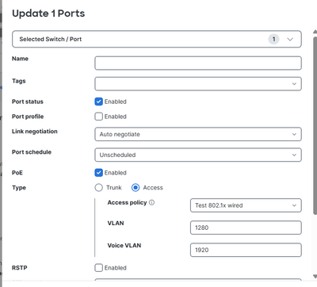This screenshot has width=317, height=287.
Task: Uncheck the Port status Enabled checkbox
Action: (x=98, y=101)
